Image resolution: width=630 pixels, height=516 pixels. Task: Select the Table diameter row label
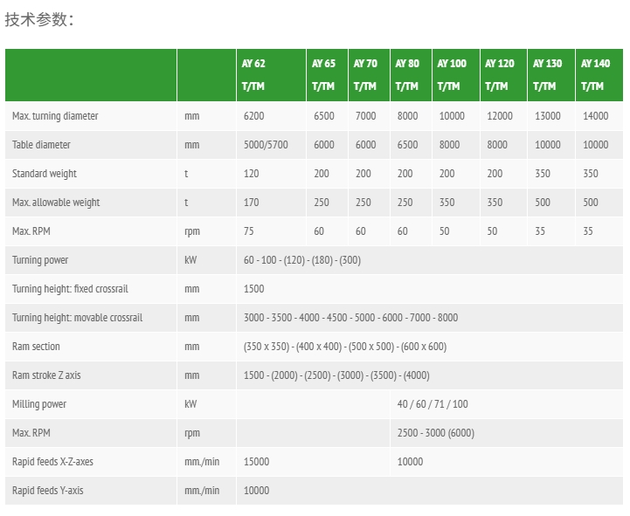click(x=41, y=145)
